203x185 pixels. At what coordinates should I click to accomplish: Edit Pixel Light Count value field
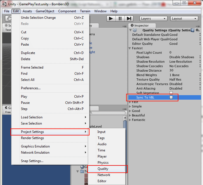point(185,52)
